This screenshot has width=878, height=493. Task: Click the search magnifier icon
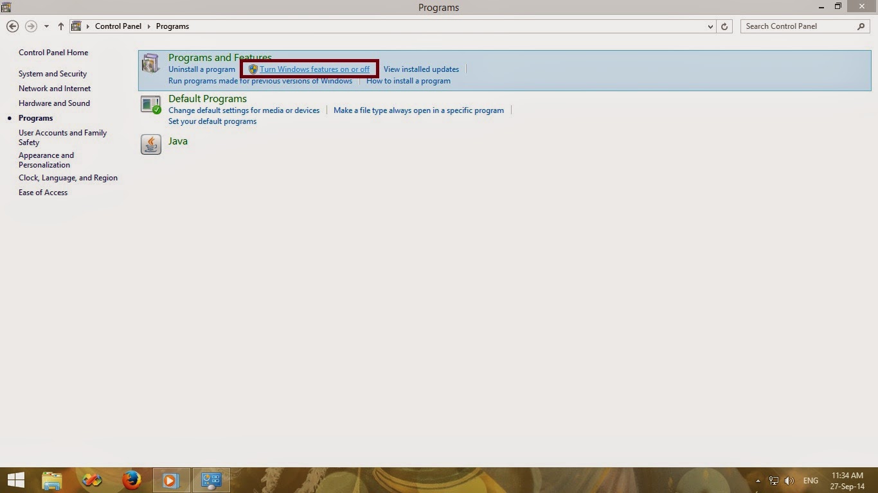[861, 26]
